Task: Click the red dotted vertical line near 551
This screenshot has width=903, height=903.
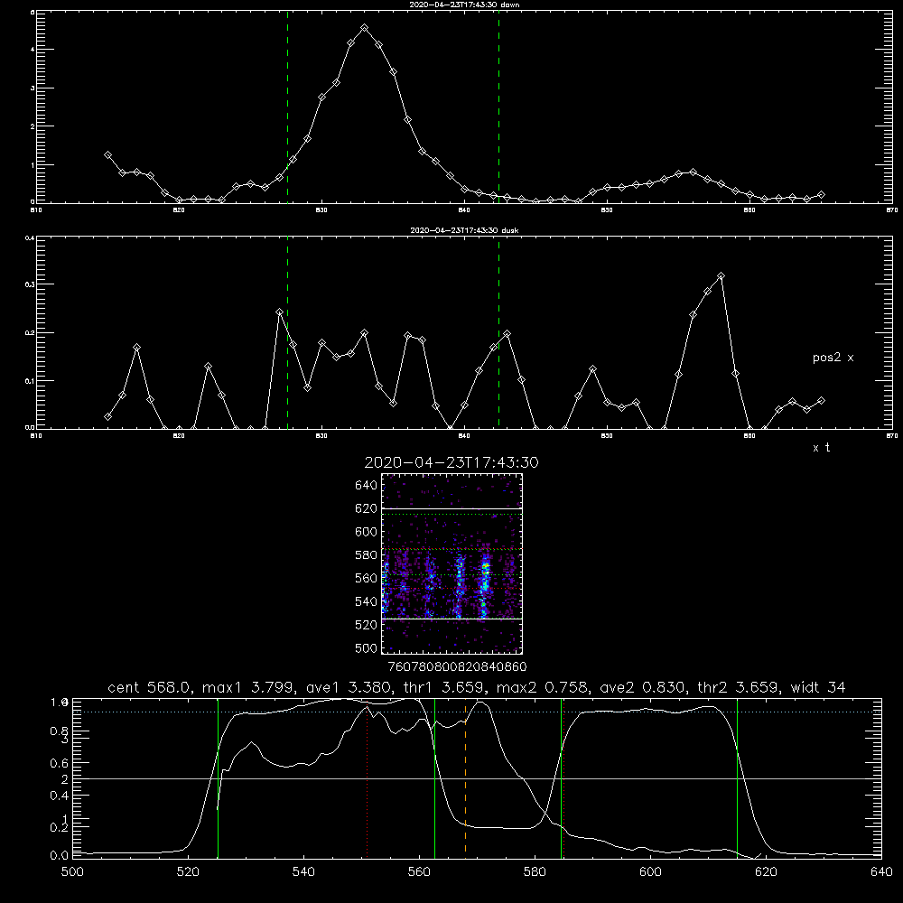Action: click(x=368, y=777)
